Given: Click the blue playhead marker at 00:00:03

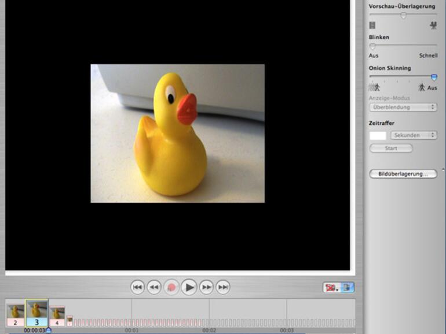Looking at the screenshot, I should coord(48,330).
